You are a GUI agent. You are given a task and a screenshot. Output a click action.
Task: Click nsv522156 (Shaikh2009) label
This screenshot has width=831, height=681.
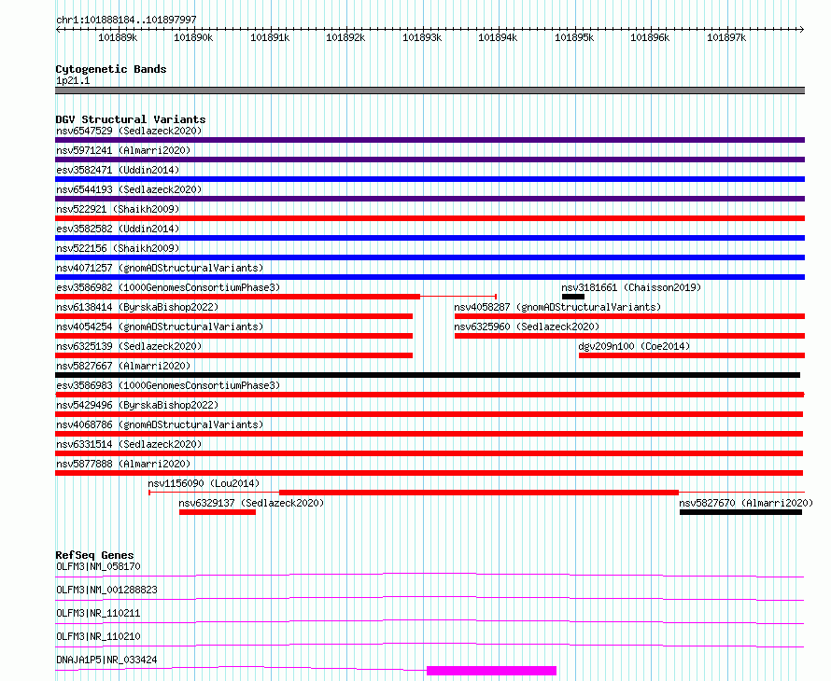pyautogui.click(x=118, y=248)
